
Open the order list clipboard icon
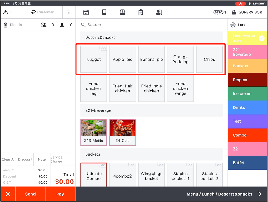pyautogui.click(x=141, y=12)
